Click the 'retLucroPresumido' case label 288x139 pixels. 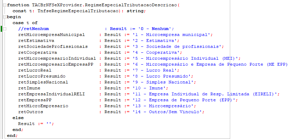[42, 76]
